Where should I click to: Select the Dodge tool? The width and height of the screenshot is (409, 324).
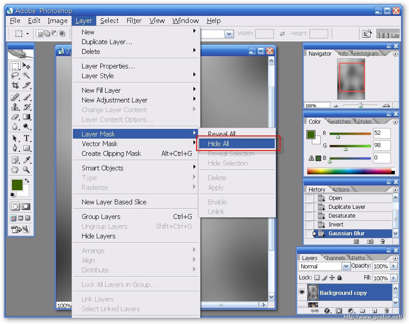click(x=26, y=126)
